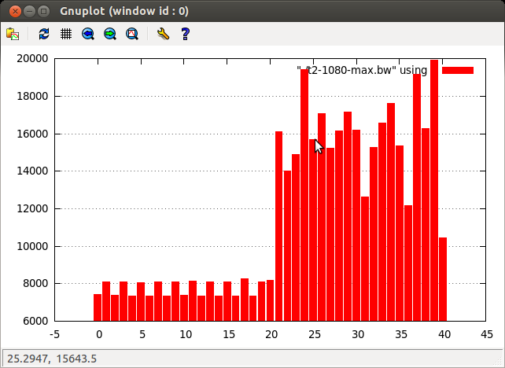Viewport: 505px width, 368px height.
Task: Copy the plot to clipboard
Action: tap(13, 34)
